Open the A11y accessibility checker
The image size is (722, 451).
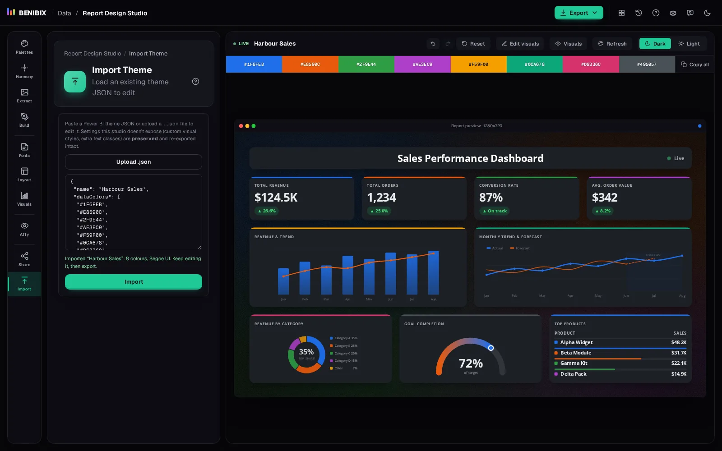tap(24, 229)
